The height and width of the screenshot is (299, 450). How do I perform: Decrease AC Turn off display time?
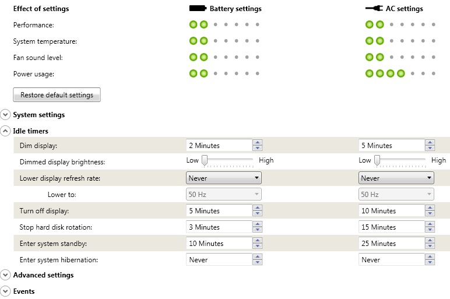point(430,214)
